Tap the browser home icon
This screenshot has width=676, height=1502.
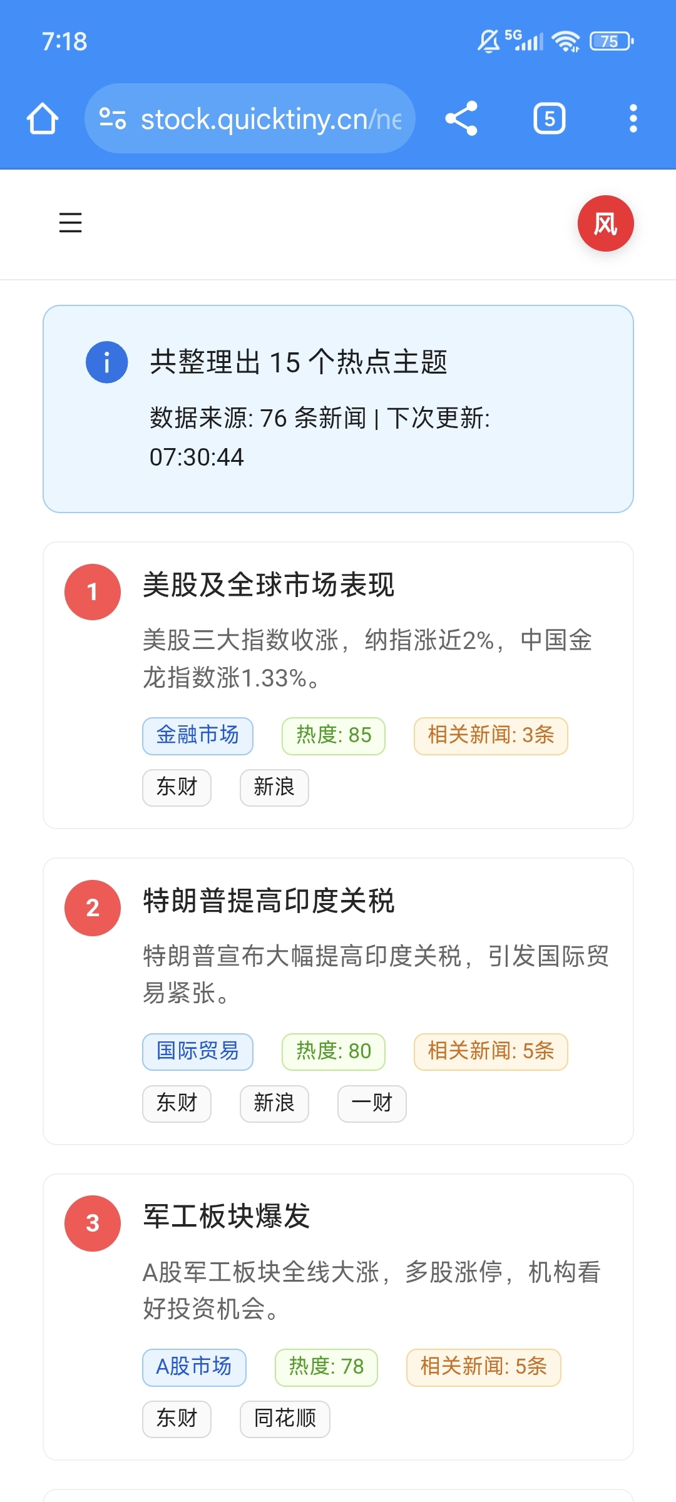click(43, 118)
